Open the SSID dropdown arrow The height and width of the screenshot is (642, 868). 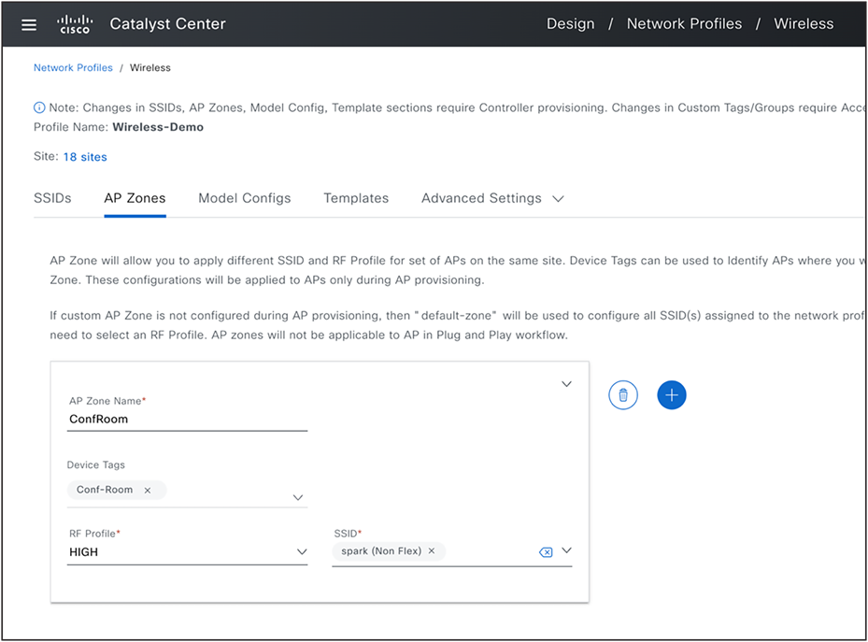coord(566,550)
